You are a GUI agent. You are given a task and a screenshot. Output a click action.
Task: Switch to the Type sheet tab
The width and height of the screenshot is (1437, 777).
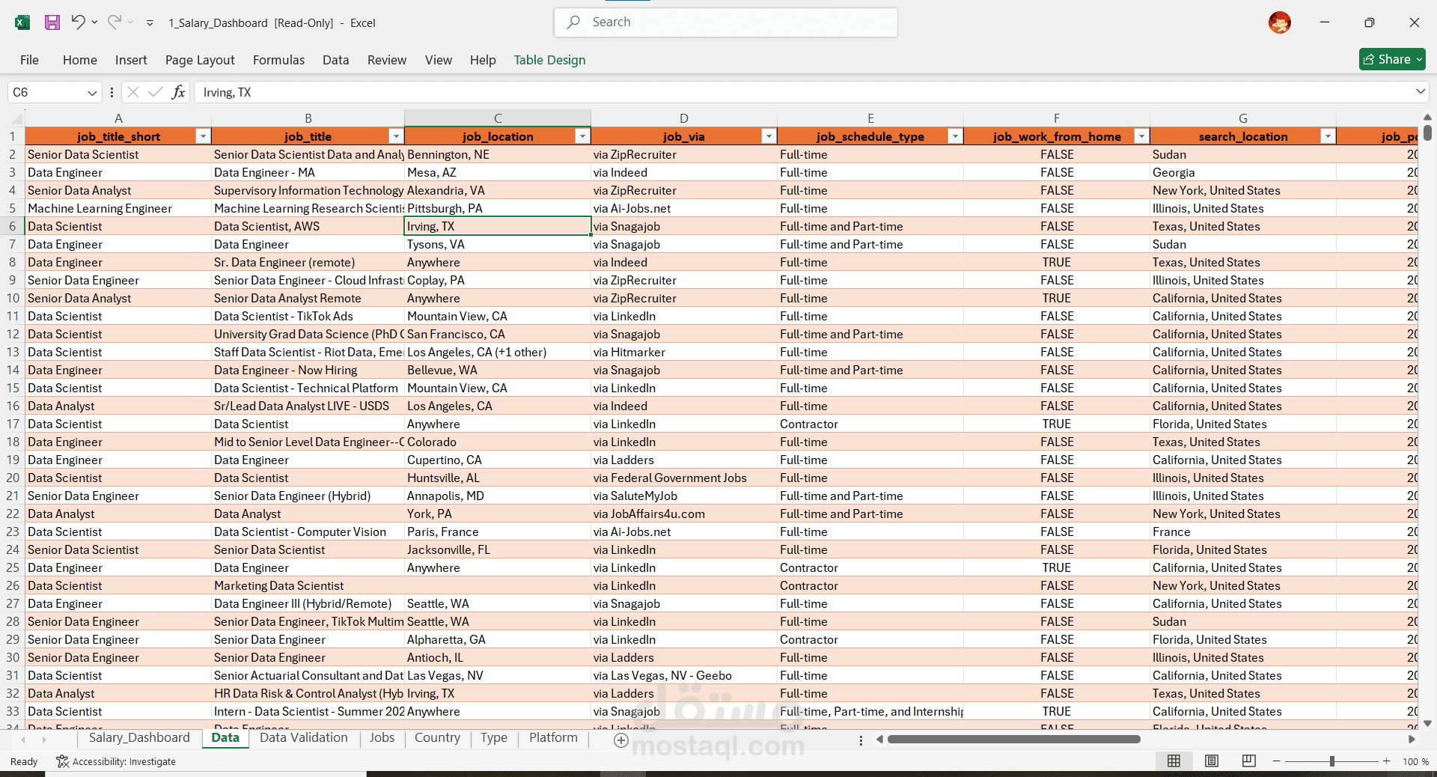pyautogui.click(x=494, y=738)
